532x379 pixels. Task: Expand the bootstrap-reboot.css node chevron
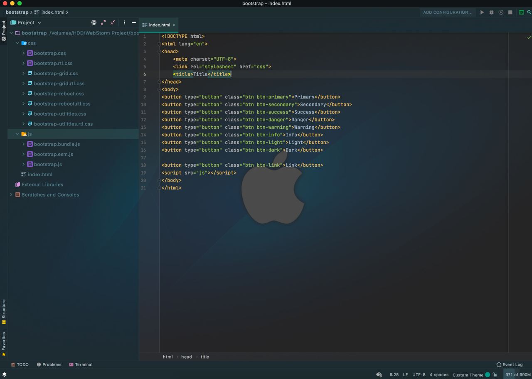coord(24,94)
